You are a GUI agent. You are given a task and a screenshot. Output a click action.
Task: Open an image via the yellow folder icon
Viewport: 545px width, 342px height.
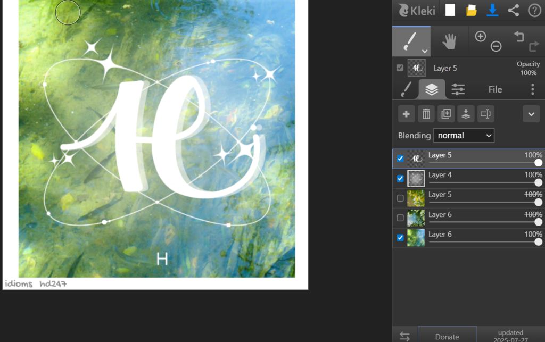point(471,11)
